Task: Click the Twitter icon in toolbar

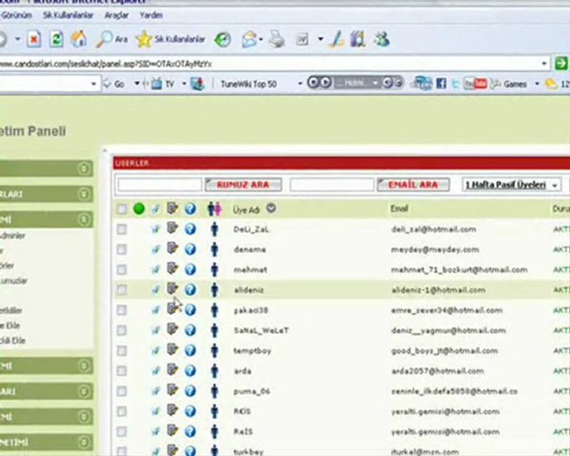Action: [x=455, y=84]
